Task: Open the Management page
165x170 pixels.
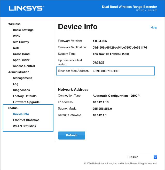Action: coord(22,78)
